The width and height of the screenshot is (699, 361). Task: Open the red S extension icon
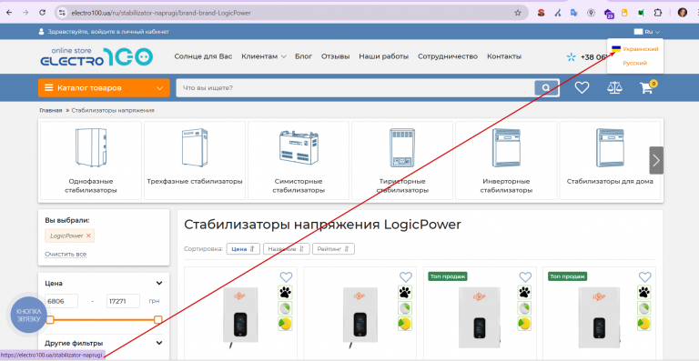coord(541,13)
